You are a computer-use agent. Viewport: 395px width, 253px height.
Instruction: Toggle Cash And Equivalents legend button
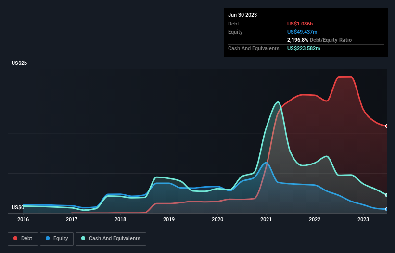tap(111, 239)
